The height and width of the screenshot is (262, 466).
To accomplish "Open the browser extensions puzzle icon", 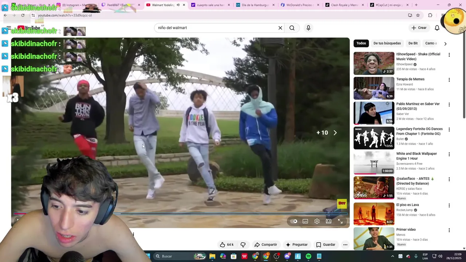I will (x=430, y=15).
